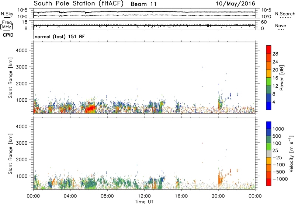Click the N.Search legend label
The height and width of the screenshot is (204, 295).
click(x=285, y=14)
